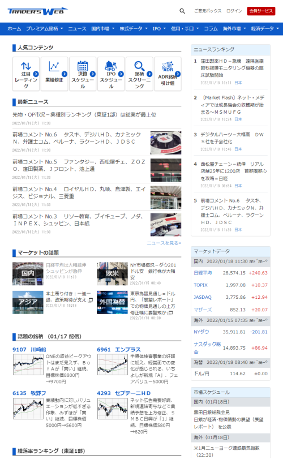
Task: Select the コラム menu item
Action: click(211, 28)
